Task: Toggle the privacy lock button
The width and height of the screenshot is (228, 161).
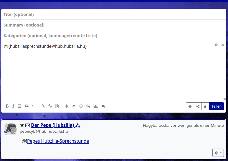Action: tap(205, 106)
